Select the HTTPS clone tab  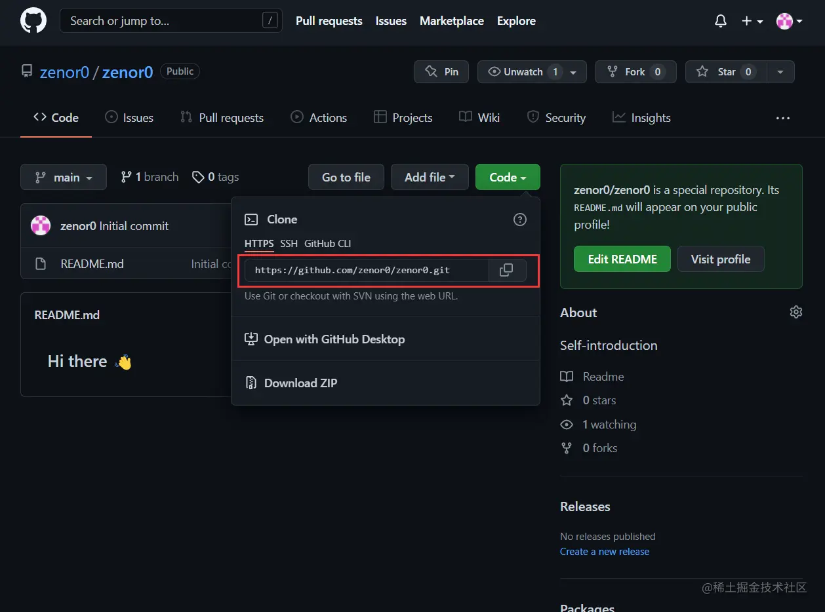point(259,244)
